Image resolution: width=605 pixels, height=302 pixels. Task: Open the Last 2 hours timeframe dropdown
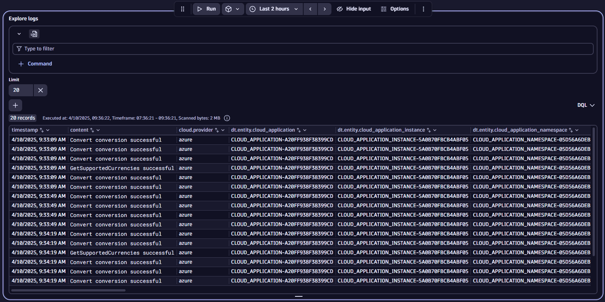pos(274,9)
